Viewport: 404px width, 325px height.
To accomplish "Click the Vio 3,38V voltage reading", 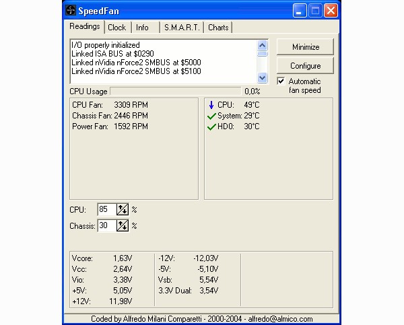I will [x=102, y=280].
